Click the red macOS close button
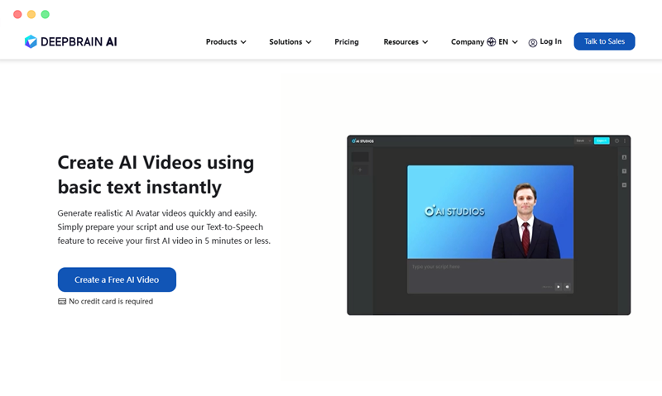662x396 pixels. [x=17, y=14]
